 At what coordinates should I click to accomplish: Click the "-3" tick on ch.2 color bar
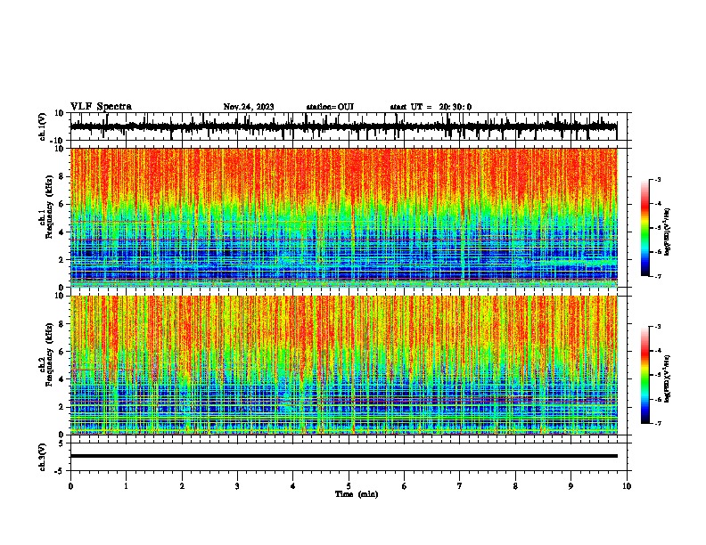(x=658, y=327)
